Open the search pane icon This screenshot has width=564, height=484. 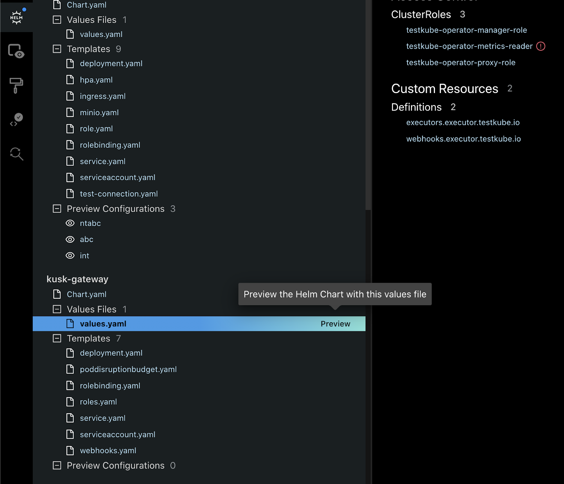point(16,154)
